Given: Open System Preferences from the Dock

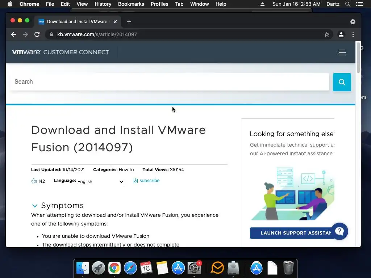Looking at the screenshot, I should pyautogui.click(x=194, y=268).
